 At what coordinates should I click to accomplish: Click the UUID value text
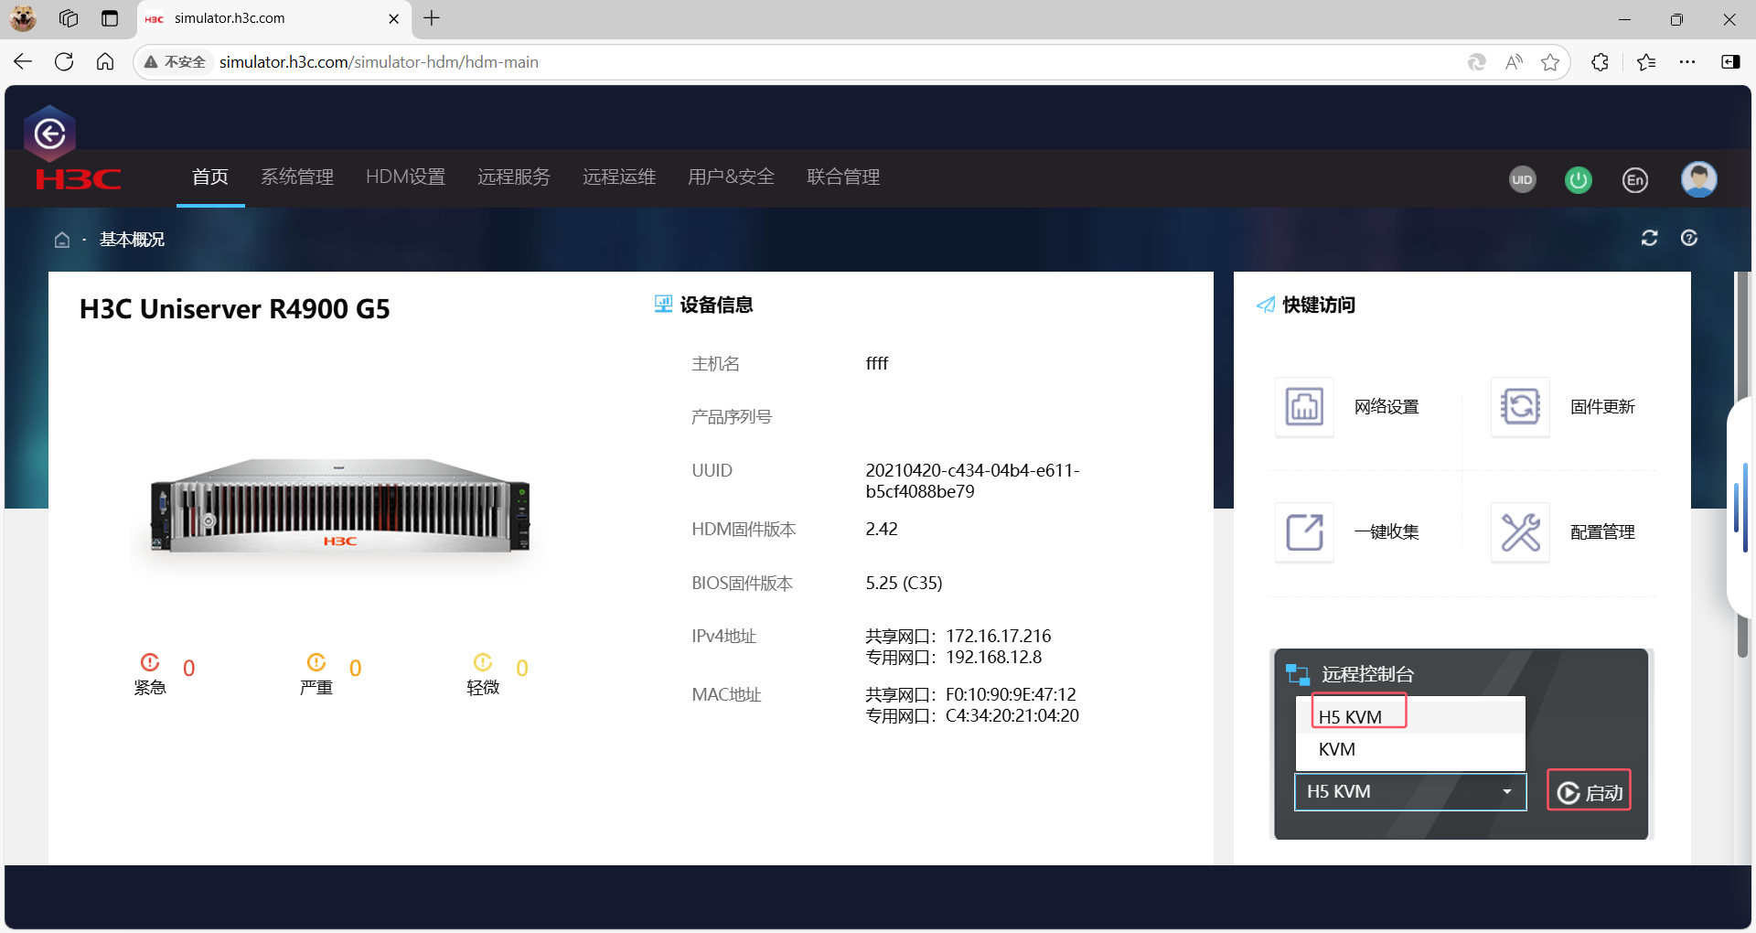(x=972, y=481)
